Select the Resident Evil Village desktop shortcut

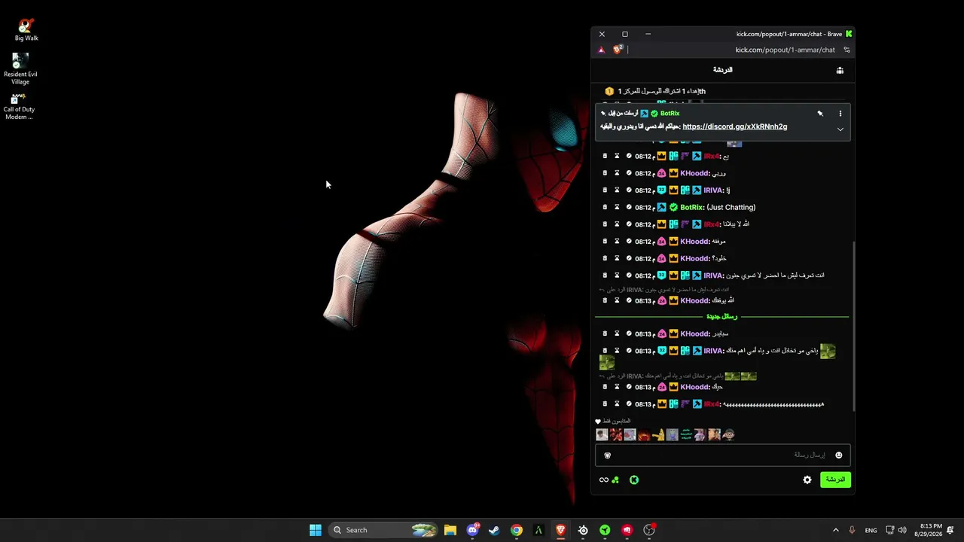pyautogui.click(x=20, y=69)
